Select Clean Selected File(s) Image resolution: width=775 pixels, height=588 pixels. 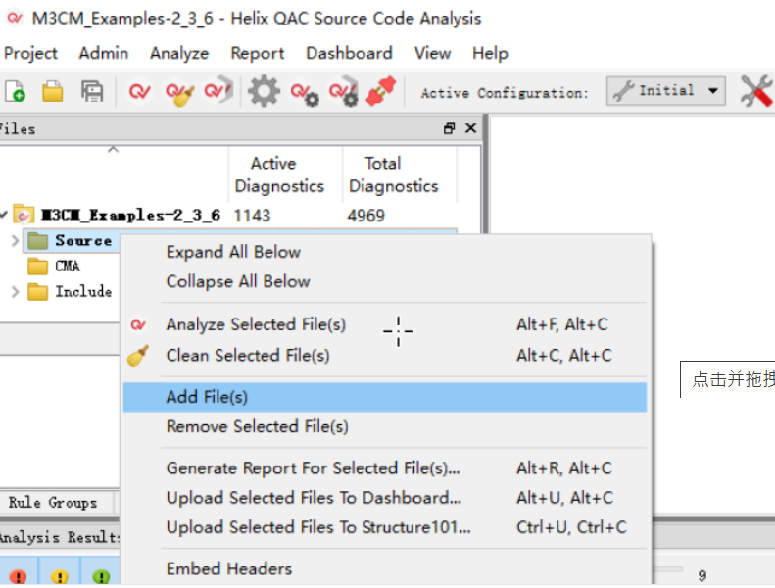click(x=384, y=356)
